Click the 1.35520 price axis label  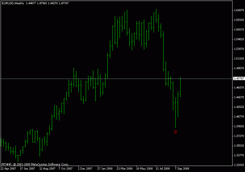pyautogui.click(x=239, y=146)
